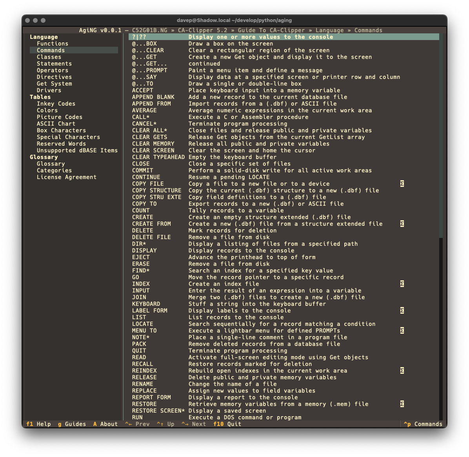Screen dimensions: 469x457
Task: Open the Guides list
Action: [72, 424]
